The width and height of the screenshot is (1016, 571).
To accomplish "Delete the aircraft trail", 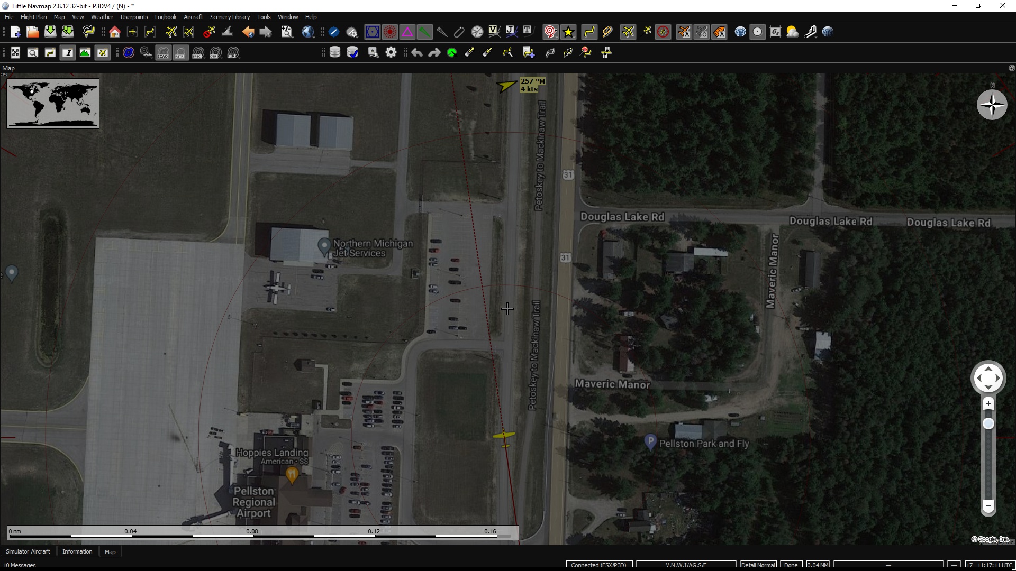I will [210, 32].
